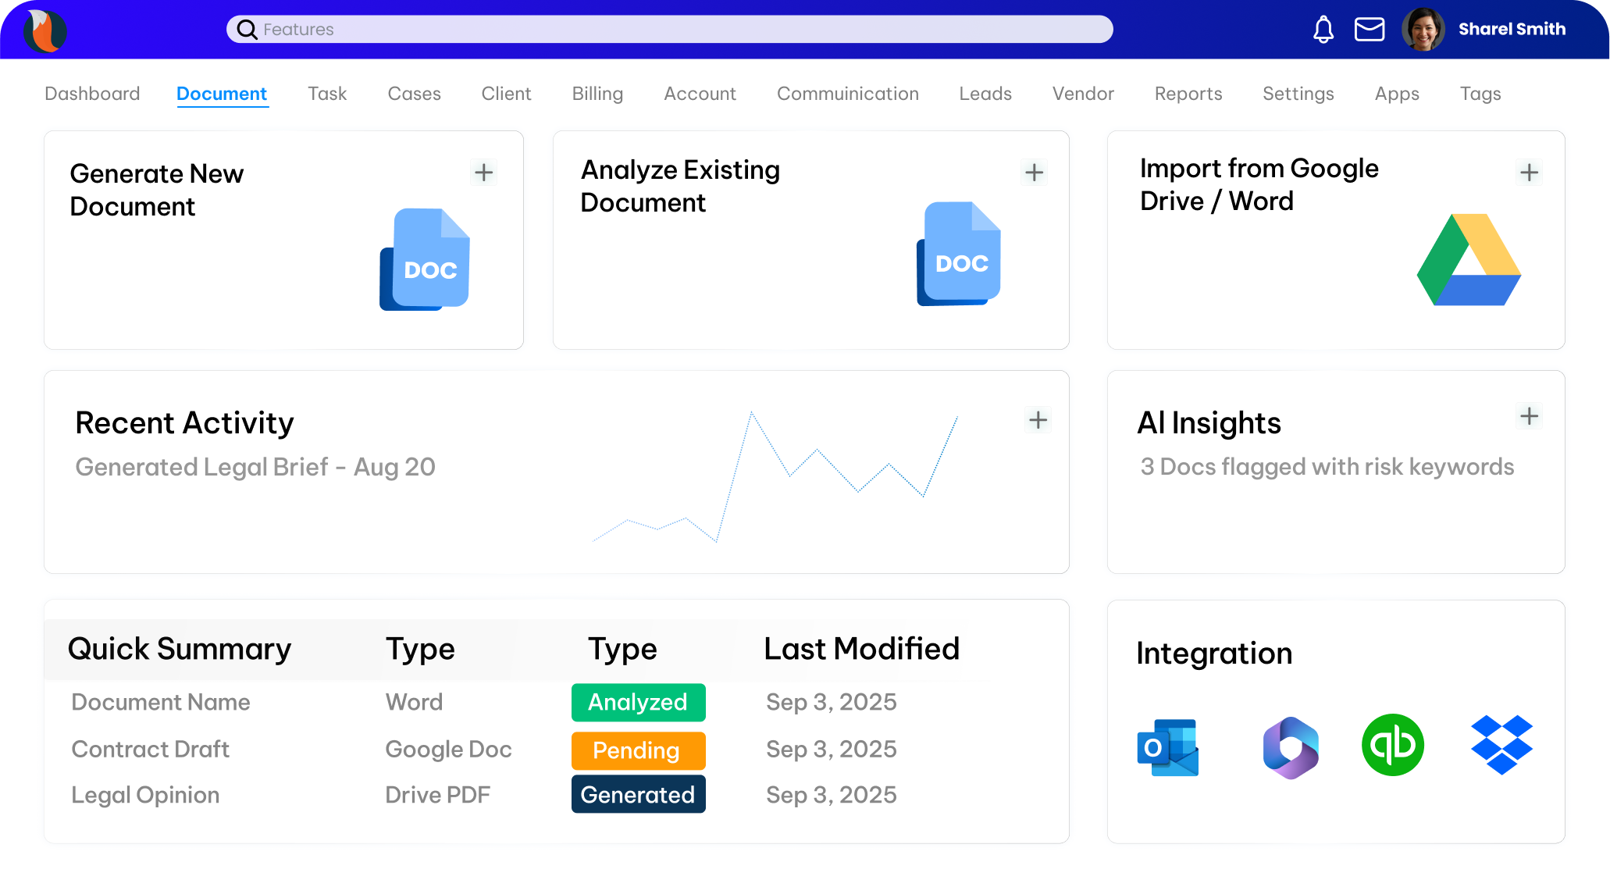Click the Quick Summary header
This screenshot has width=1610, height=887.
pos(179,650)
